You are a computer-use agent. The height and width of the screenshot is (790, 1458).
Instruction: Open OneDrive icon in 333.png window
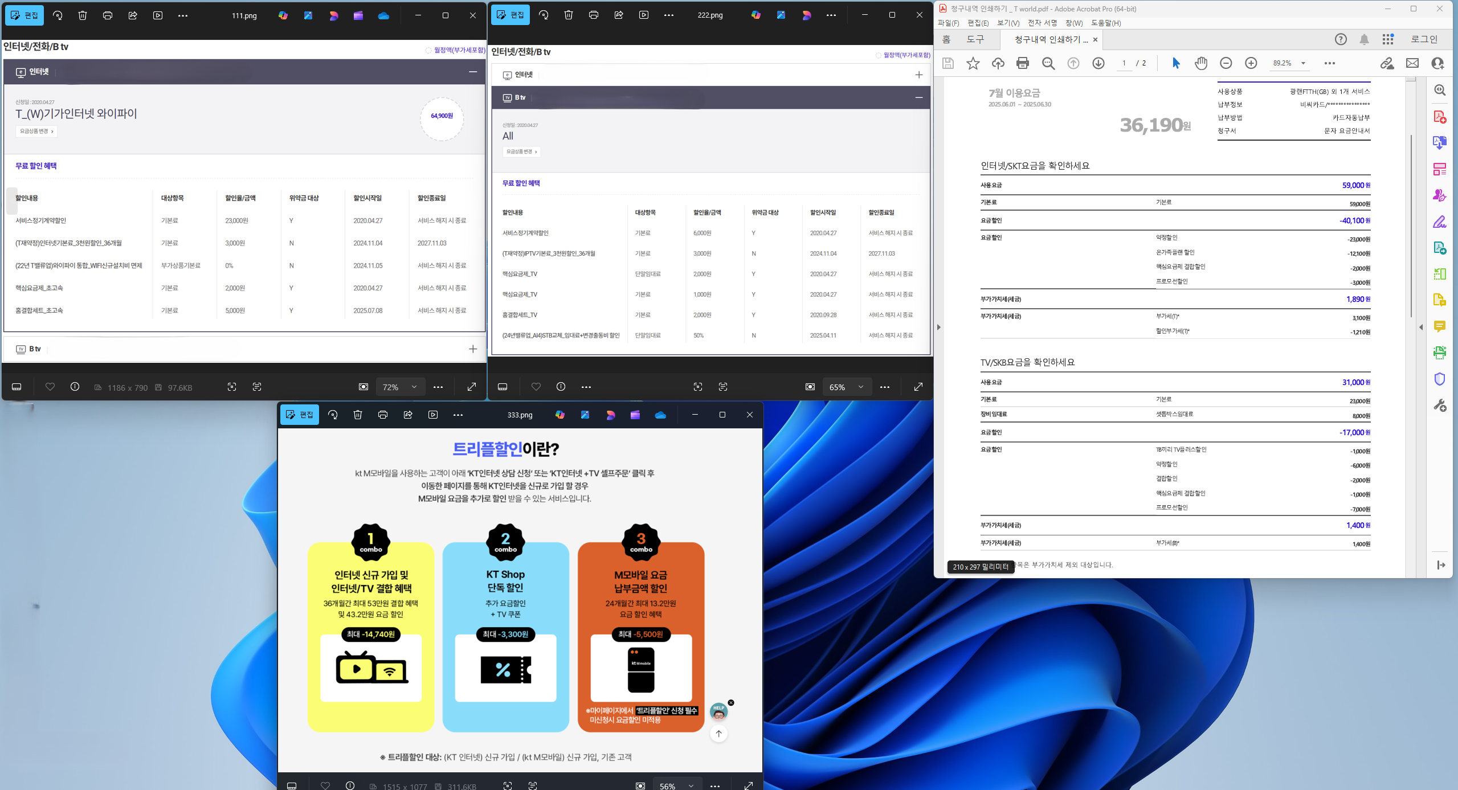click(660, 415)
